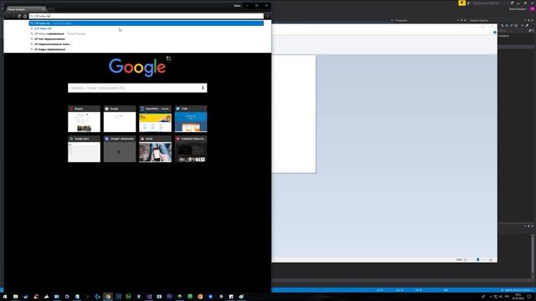
Task: Switch to Visual Studio via taskbar icon
Action: [x=149, y=297]
